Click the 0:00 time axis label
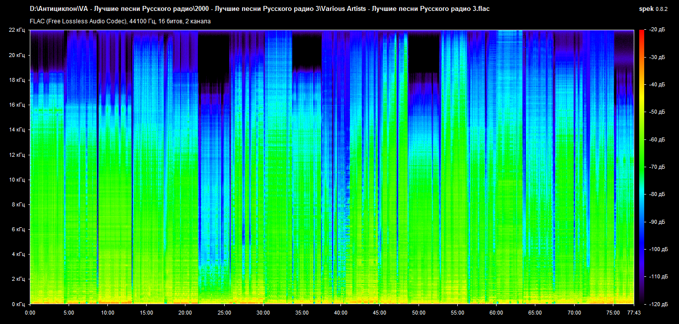 [x=30, y=313]
